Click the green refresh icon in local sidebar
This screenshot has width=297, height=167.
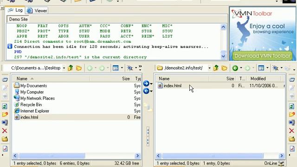[5, 106]
